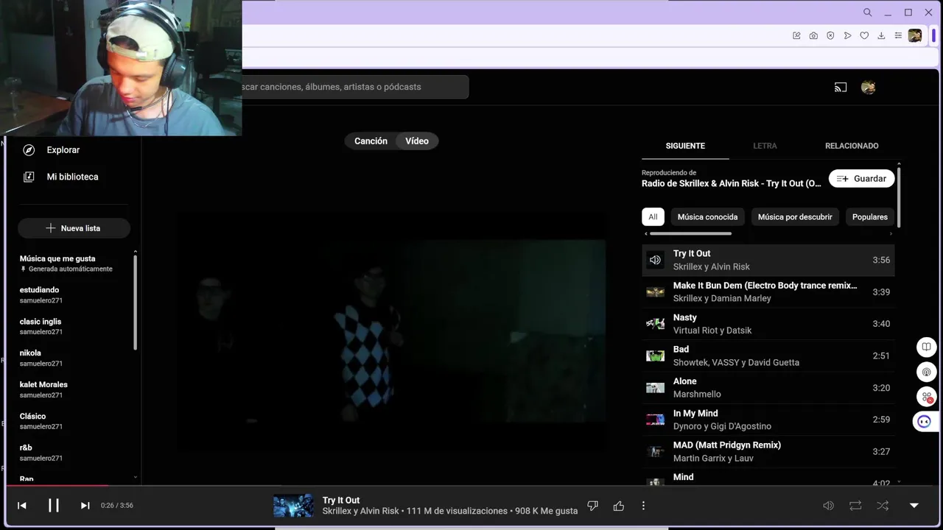
Task: Click the now-playing speaker icon for Try It Out
Action: coord(655,260)
